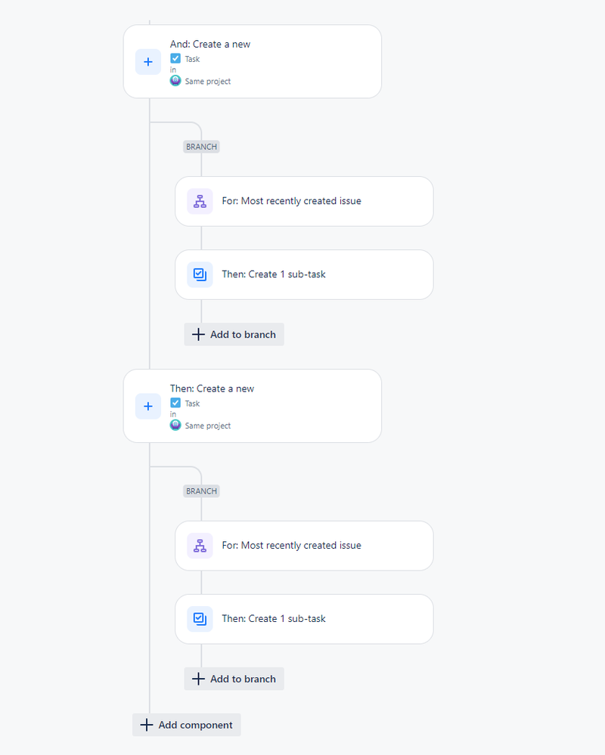Click the sub-task icon on first Then card
Screen dimensions: 605x755
click(x=199, y=274)
